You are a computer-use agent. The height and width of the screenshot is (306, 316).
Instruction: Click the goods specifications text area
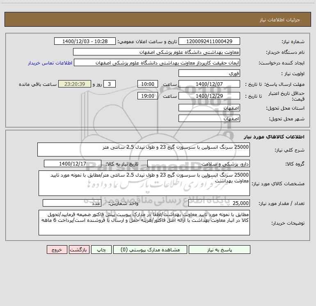[144, 183]
